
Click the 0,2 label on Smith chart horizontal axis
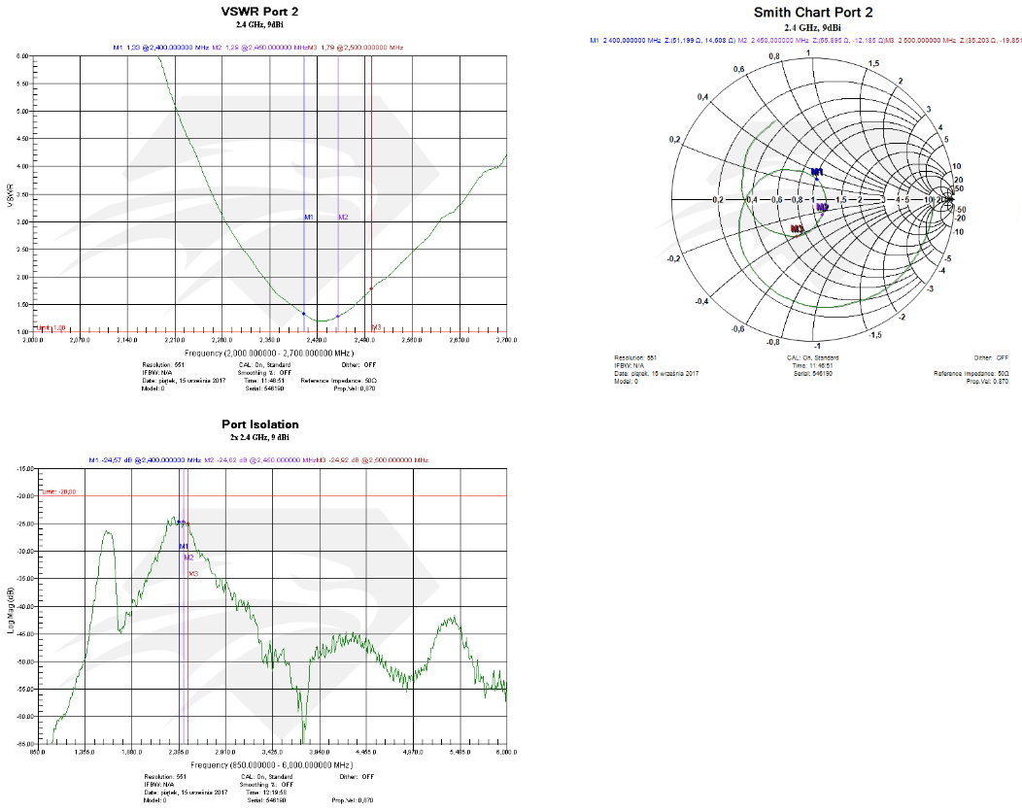(717, 199)
